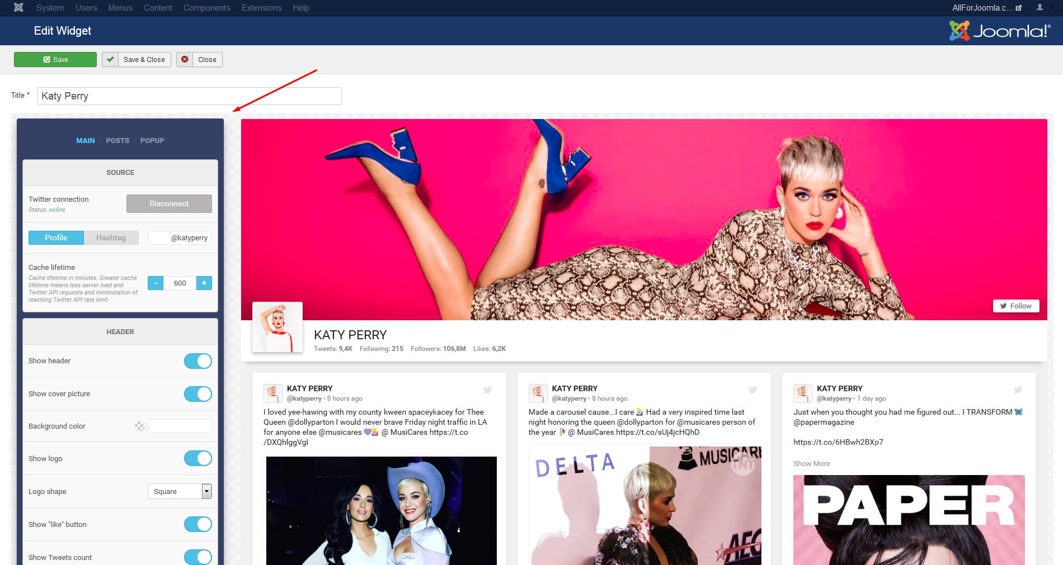
Task: Increase cache lifetime with the plus button
Action: pyautogui.click(x=204, y=283)
